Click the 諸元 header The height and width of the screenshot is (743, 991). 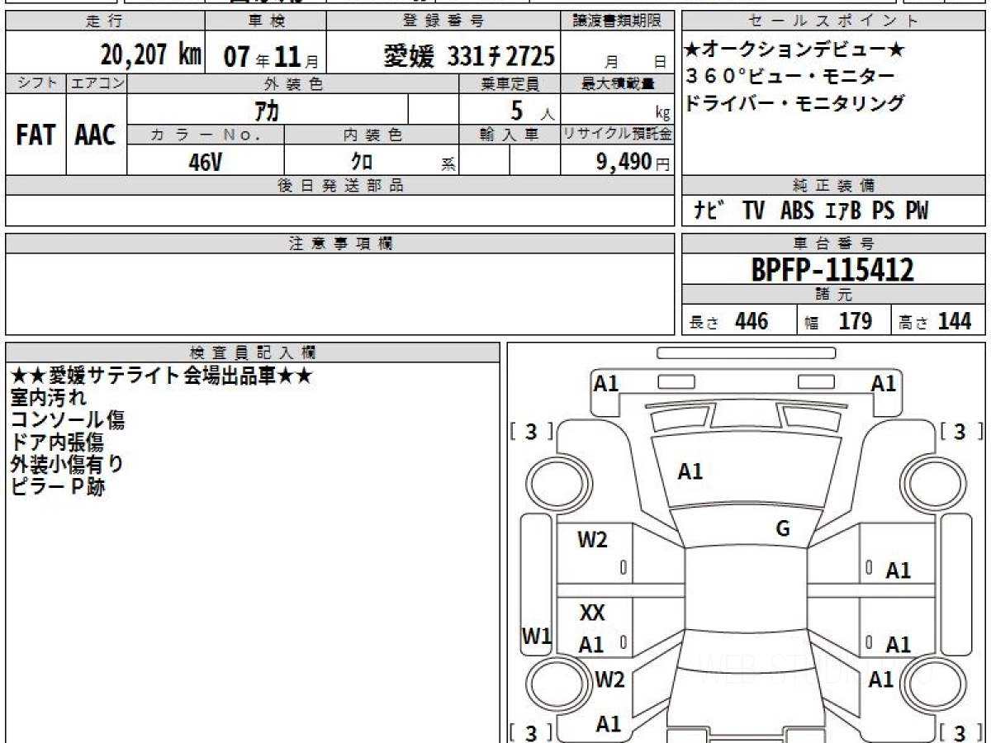(833, 295)
